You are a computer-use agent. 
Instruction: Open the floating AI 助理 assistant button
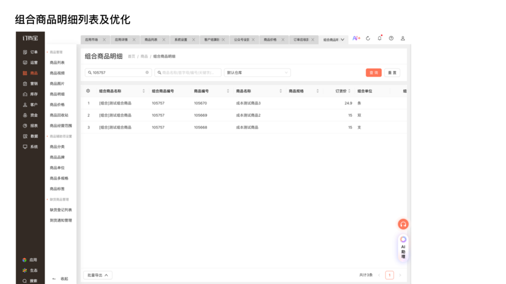coord(403,248)
